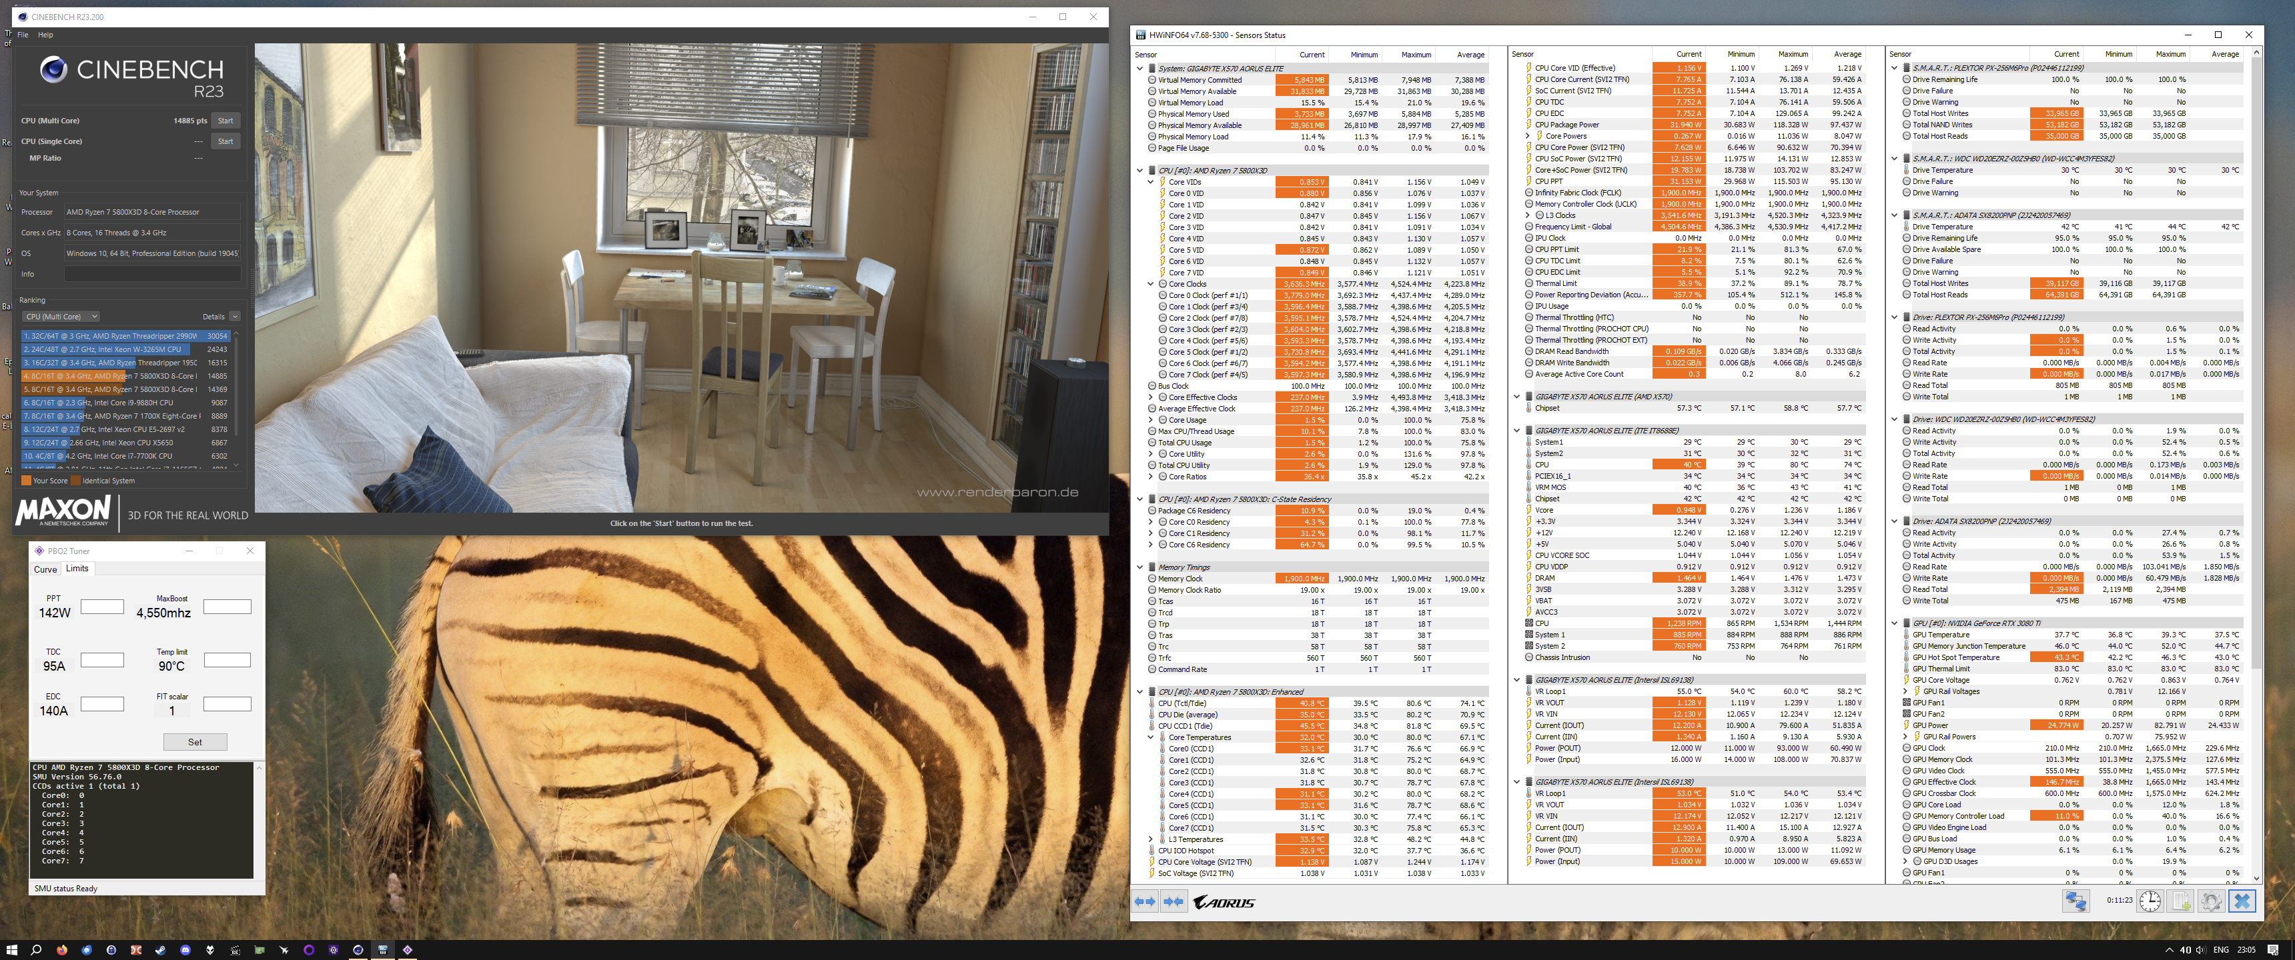Open Windows Start menu

[x=11, y=949]
